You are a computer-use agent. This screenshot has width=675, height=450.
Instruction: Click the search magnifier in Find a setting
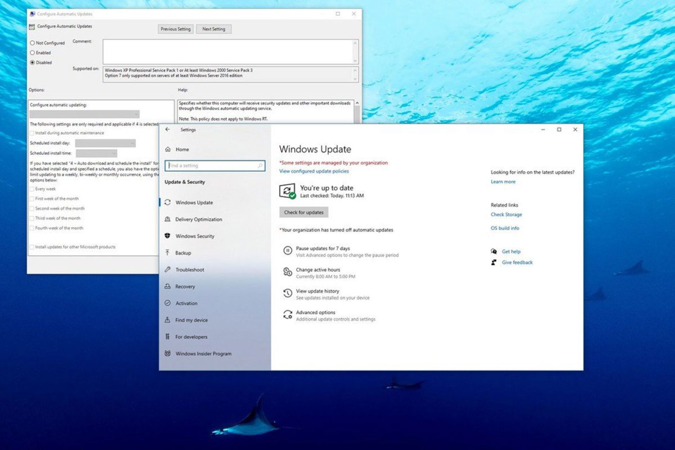click(260, 166)
